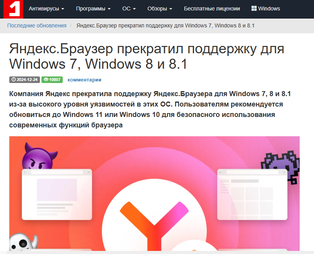Image resolution: width=314 pixels, height=254 pixels.
Task: Click the clock icon in date badge
Action: [x=14, y=80]
